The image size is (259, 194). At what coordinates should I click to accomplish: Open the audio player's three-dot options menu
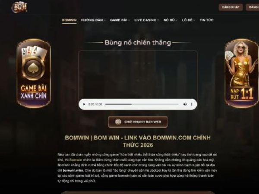click(x=192, y=104)
